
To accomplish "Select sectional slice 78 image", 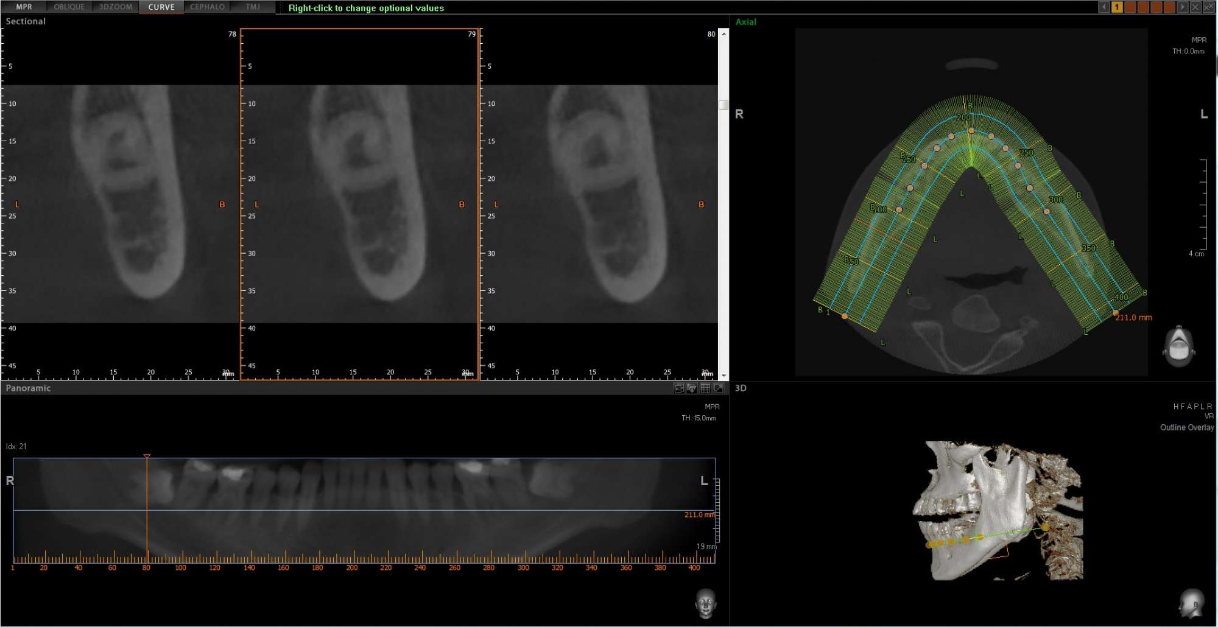I will click(121, 204).
